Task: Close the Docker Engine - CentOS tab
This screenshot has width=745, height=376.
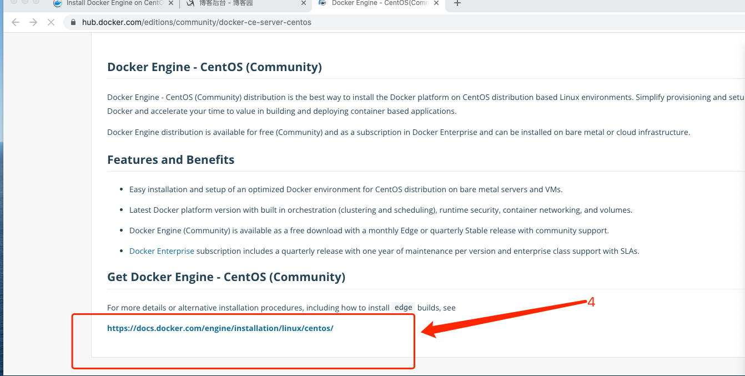Action: click(436, 3)
